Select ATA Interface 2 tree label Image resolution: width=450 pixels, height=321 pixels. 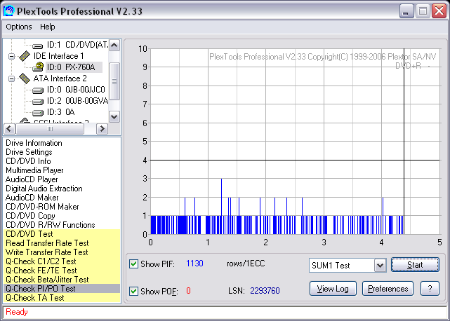tap(60, 78)
